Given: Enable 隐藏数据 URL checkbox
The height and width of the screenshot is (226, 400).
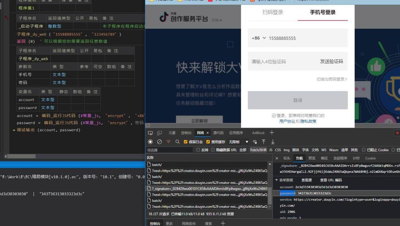Looking at the screenshot, I should 213,150.
